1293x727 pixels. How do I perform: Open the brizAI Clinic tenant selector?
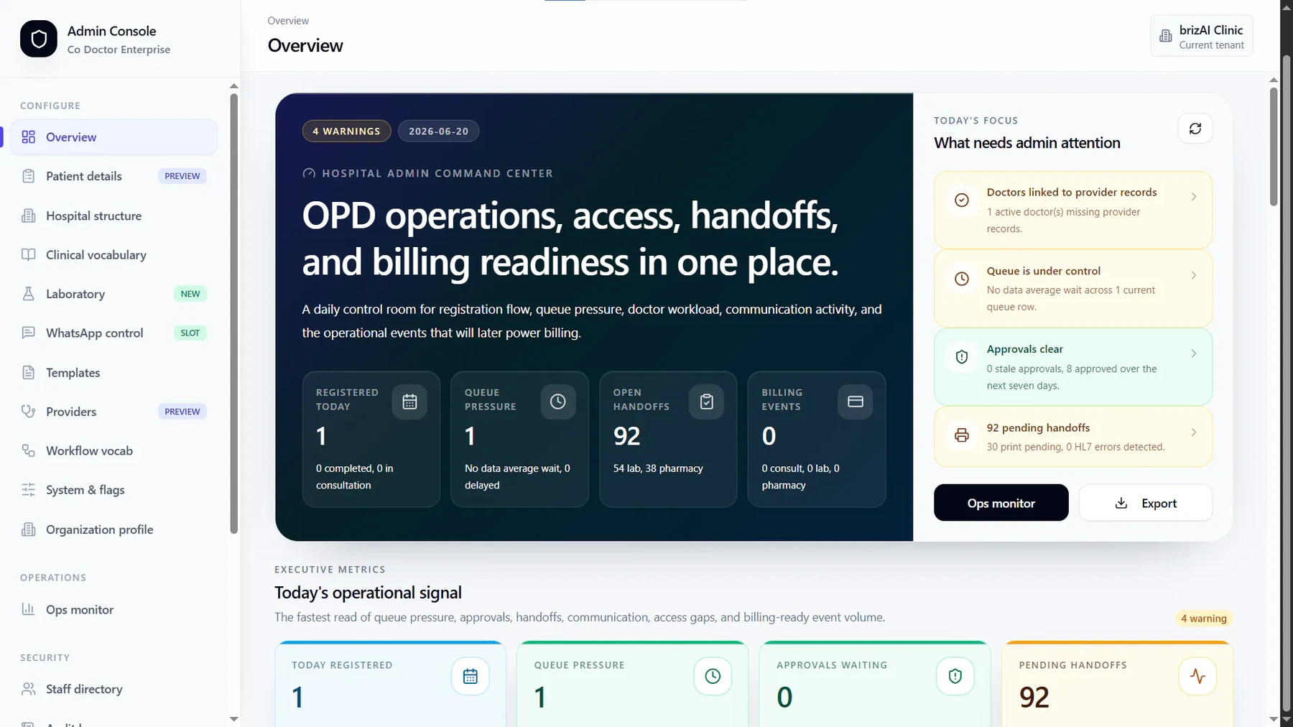pos(1202,37)
